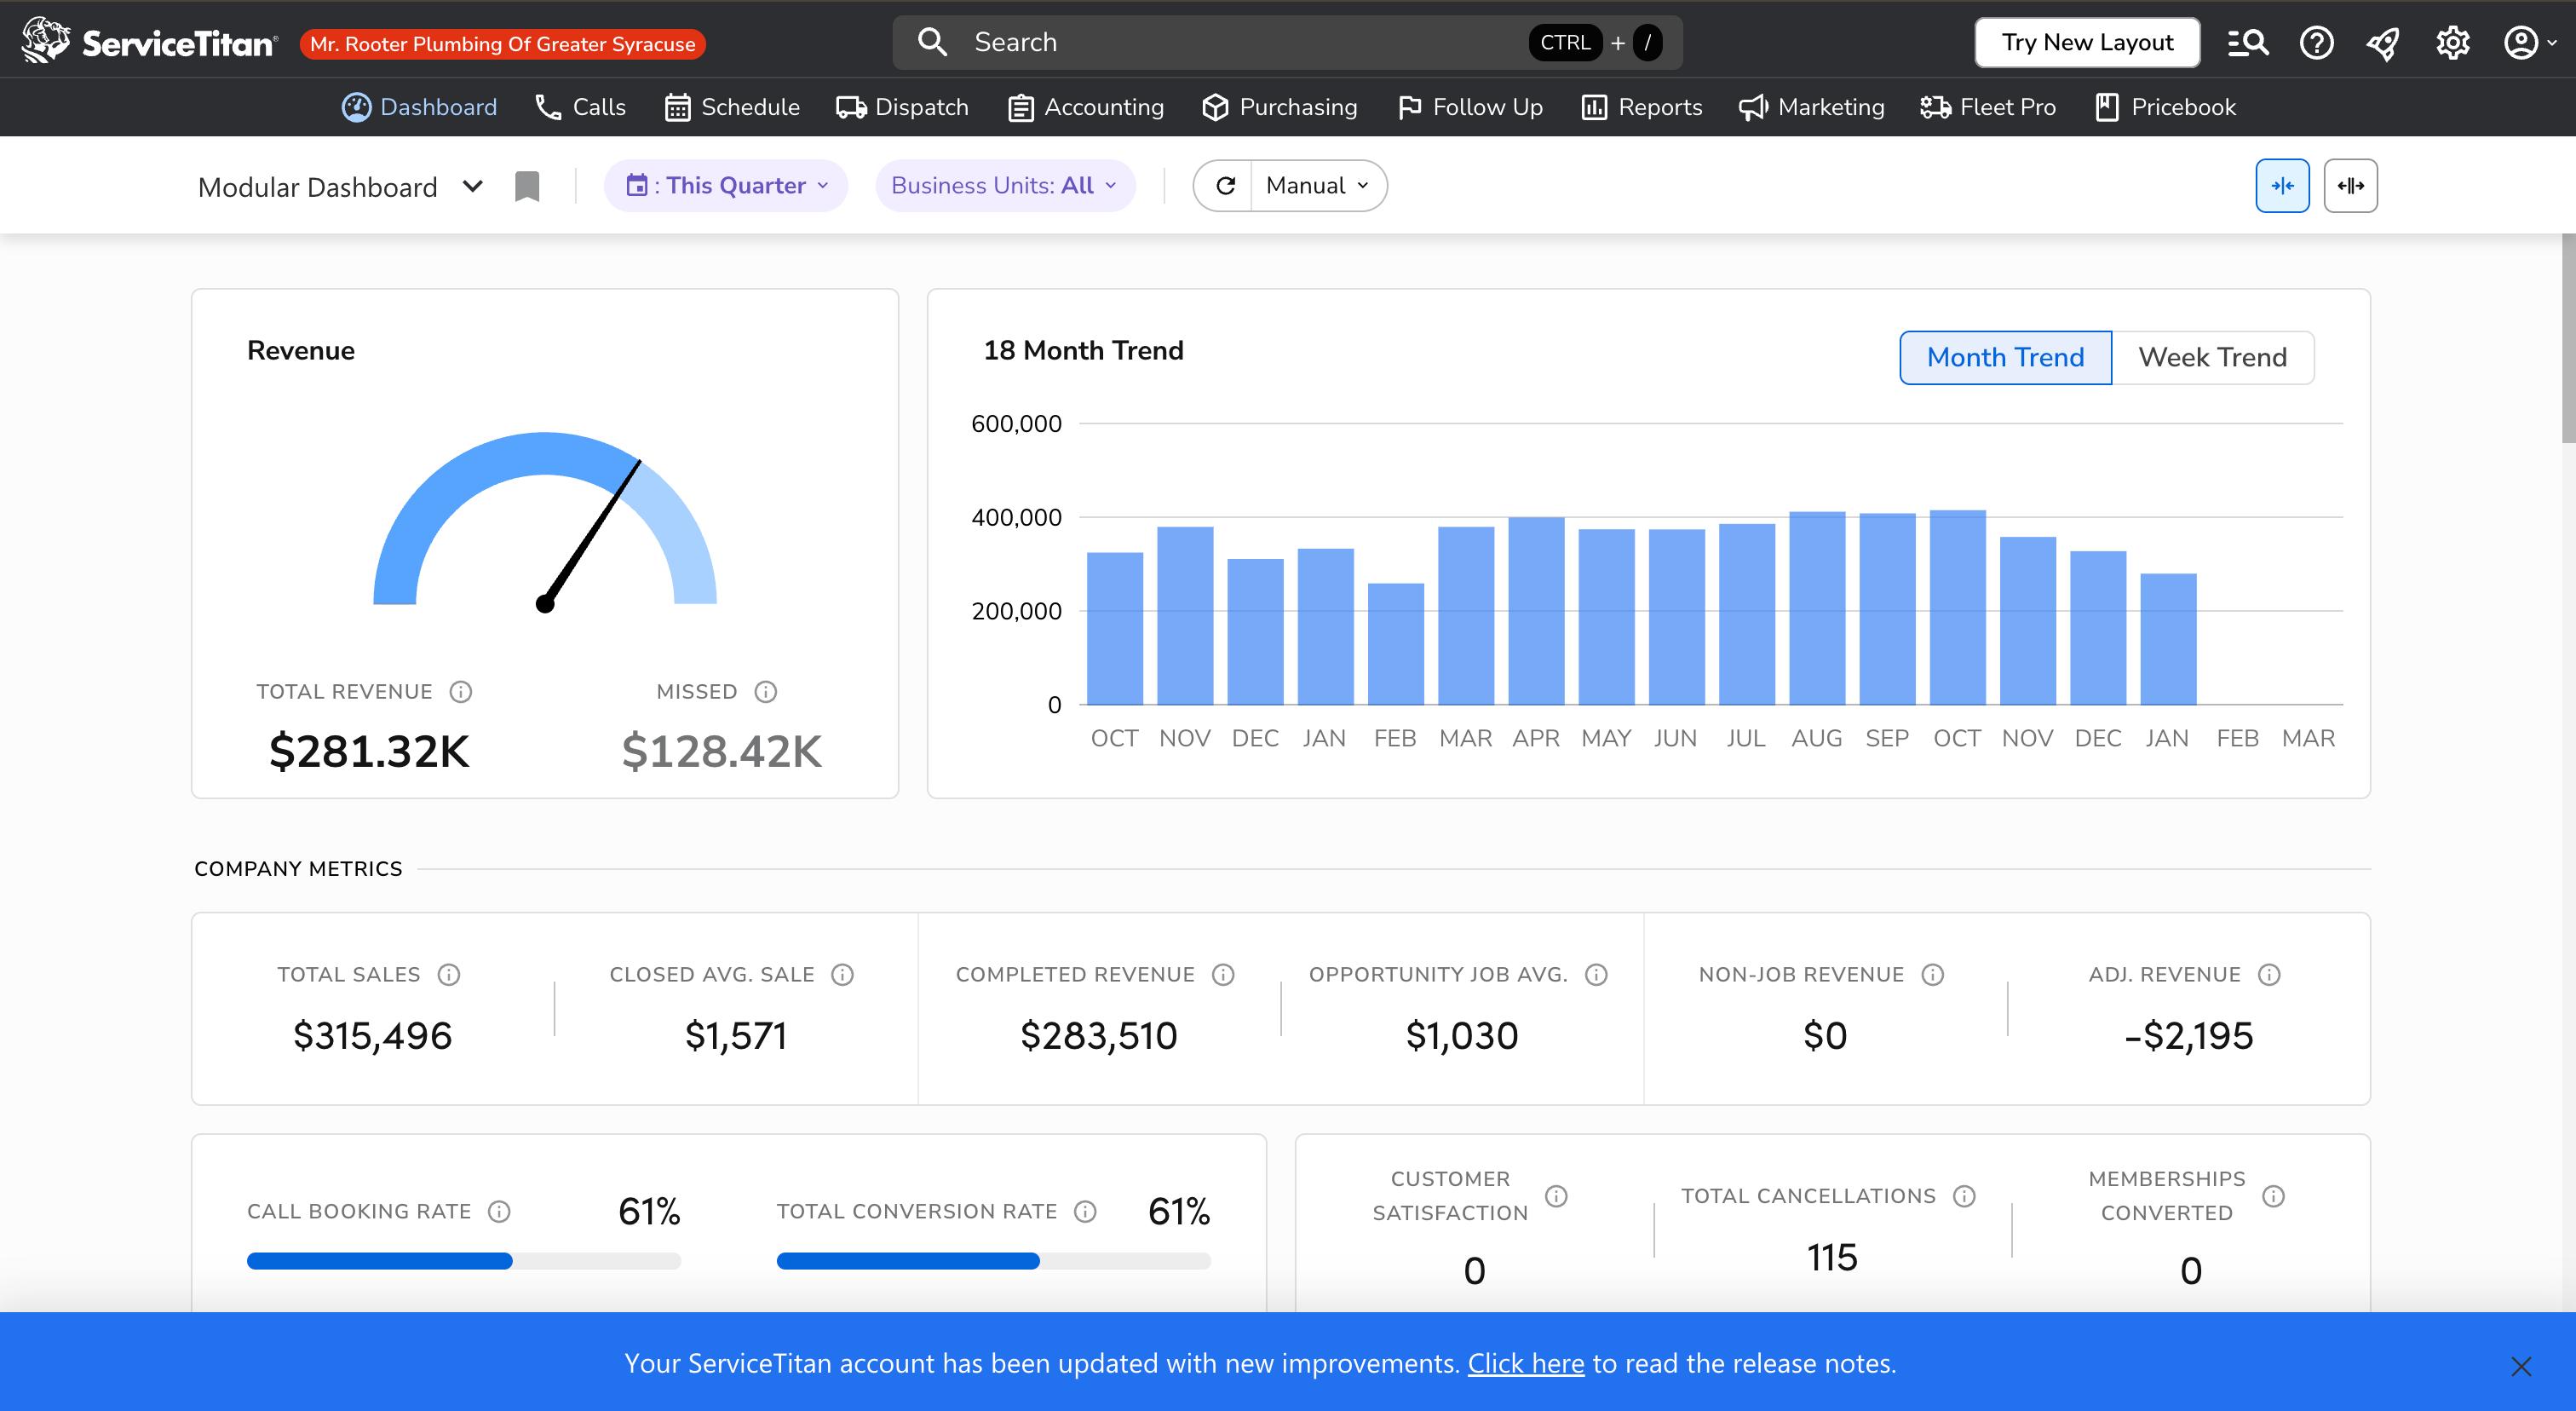Open settings gear icon
The height and width of the screenshot is (1411, 2576).
[x=2452, y=43]
